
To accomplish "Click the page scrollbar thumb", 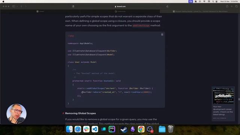I will (239, 99).
